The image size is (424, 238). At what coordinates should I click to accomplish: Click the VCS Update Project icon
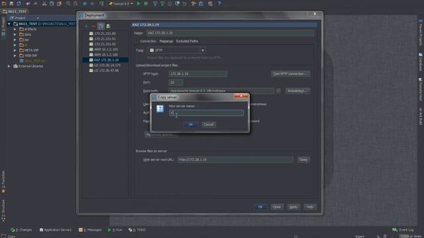pyautogui.click(x=155, y=3)
